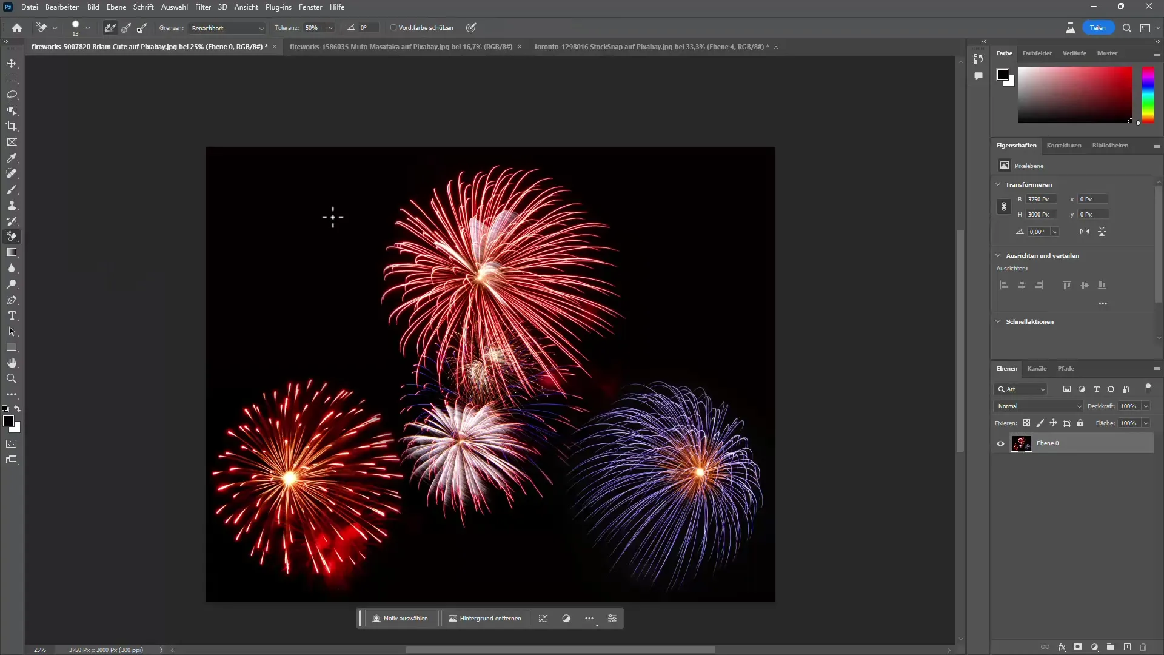This screenshot has height=655, width=1164.
Task: Choose background-swatch sampling option
Action: coord(141,27)
